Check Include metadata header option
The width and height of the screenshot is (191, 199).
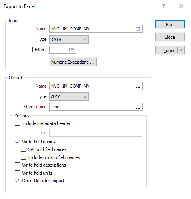(x=17, y=123)
